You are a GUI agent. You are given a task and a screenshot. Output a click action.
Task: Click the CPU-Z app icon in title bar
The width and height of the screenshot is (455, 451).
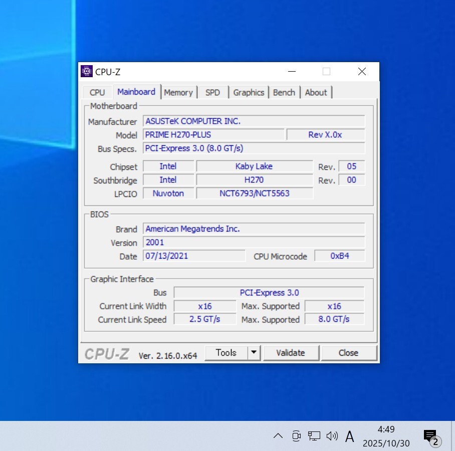[87, 71]
